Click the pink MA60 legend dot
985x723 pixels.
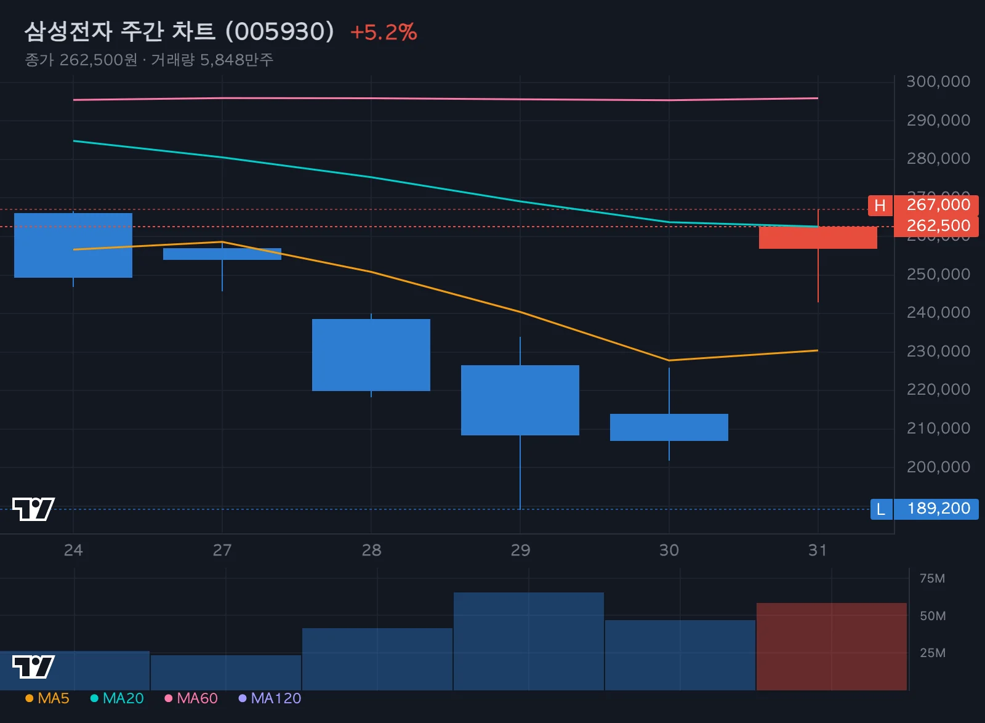click(168, 698)
